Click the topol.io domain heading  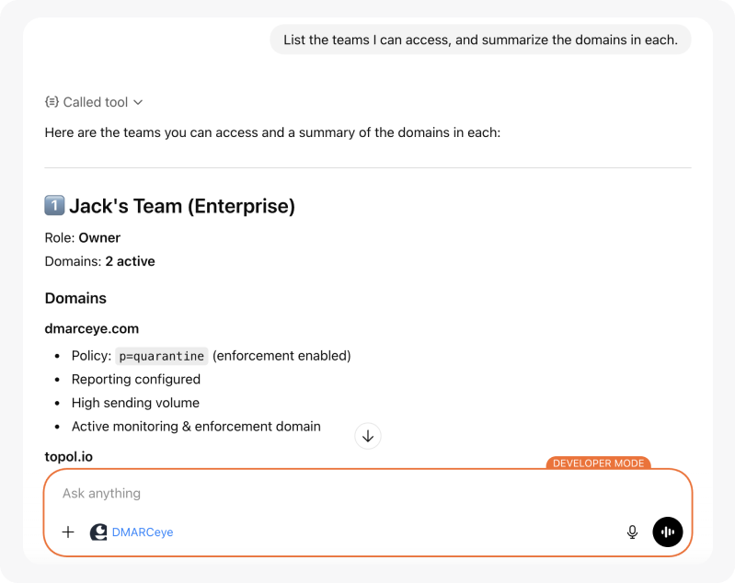(x=69, y=456)
